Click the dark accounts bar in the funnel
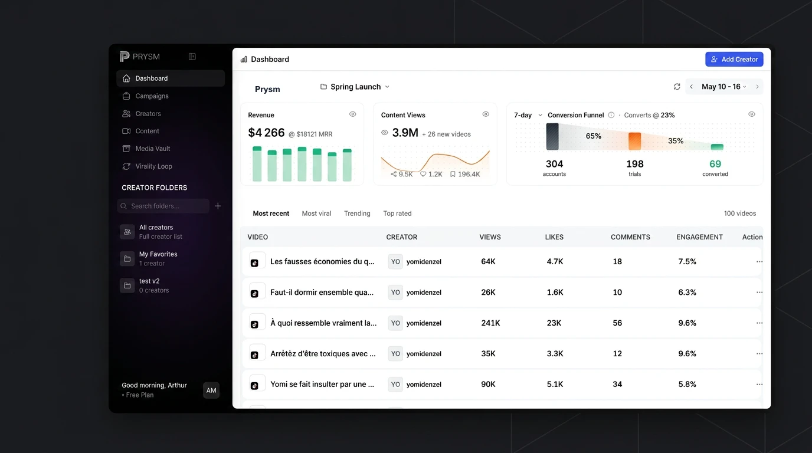This screenshot has height=453, width=812. [552, 136]
